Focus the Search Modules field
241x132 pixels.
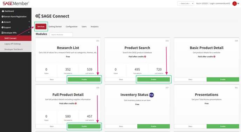click(x=61, y=34)
